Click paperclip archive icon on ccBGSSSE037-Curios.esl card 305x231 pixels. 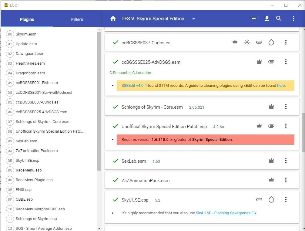tap(259, 42)
